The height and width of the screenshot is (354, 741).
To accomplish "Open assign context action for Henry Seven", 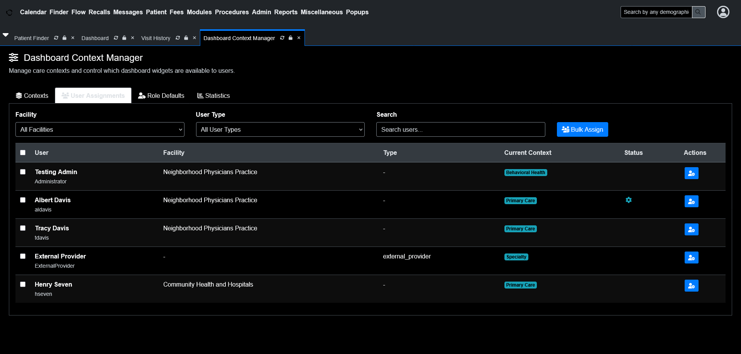I will click(691, 286).
